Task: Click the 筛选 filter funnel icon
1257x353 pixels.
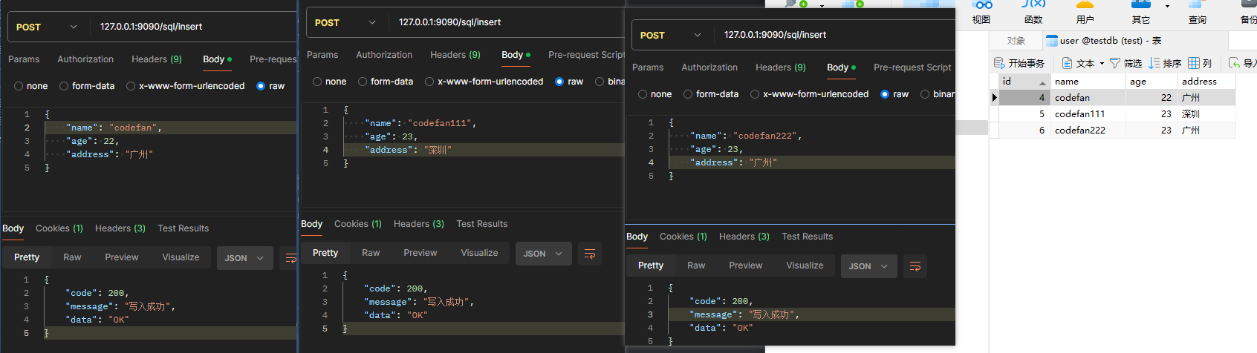Action: (x=1114, y=63)
